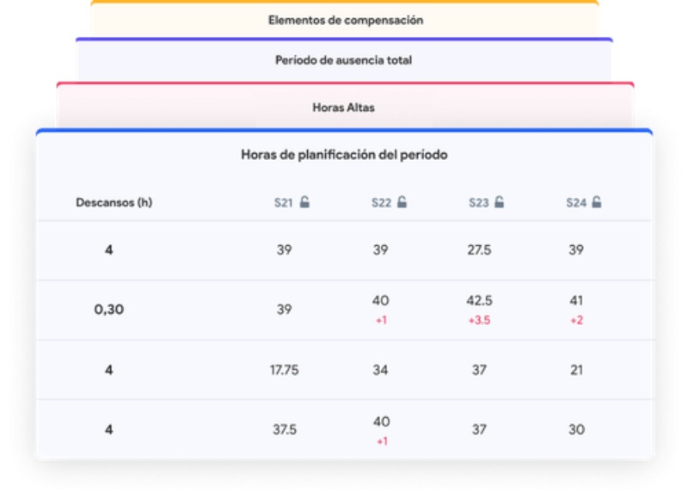Click the Horas de planificación del período title

344,155
